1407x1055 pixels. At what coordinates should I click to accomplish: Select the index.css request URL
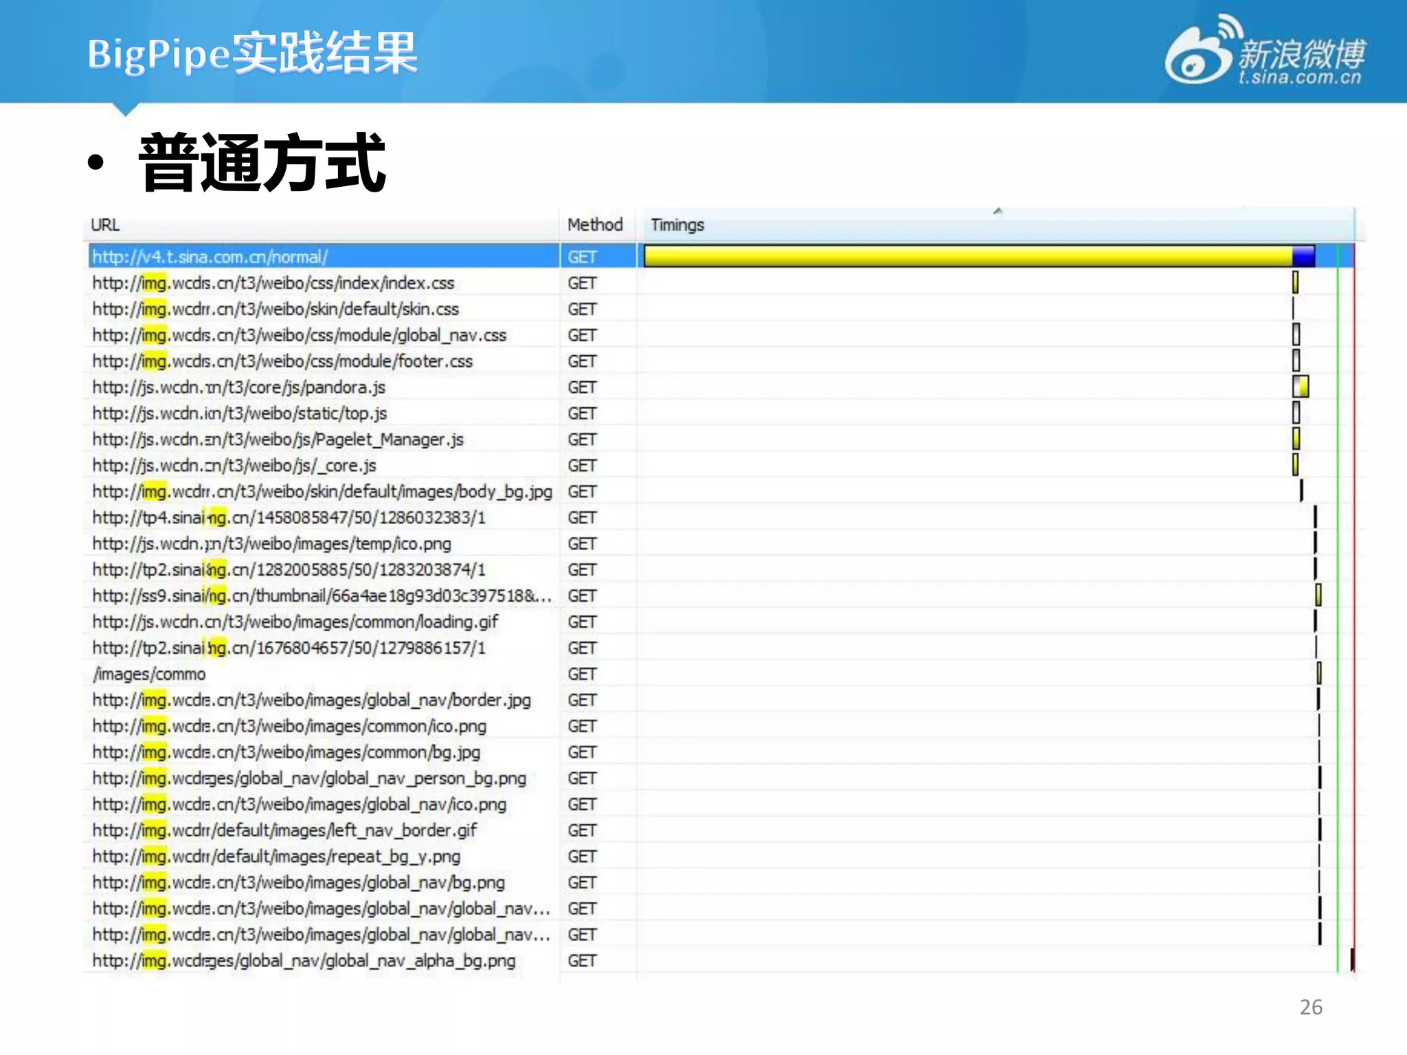[x=273, y=283]
